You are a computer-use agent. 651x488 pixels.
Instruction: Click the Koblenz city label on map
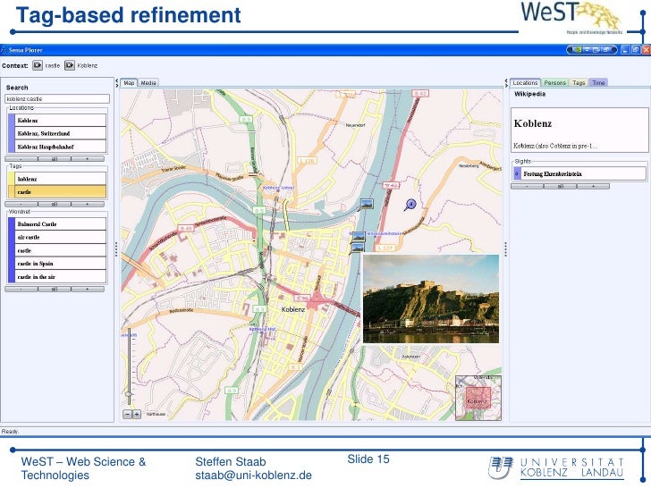pyautogui.click(x=293, y=309)
